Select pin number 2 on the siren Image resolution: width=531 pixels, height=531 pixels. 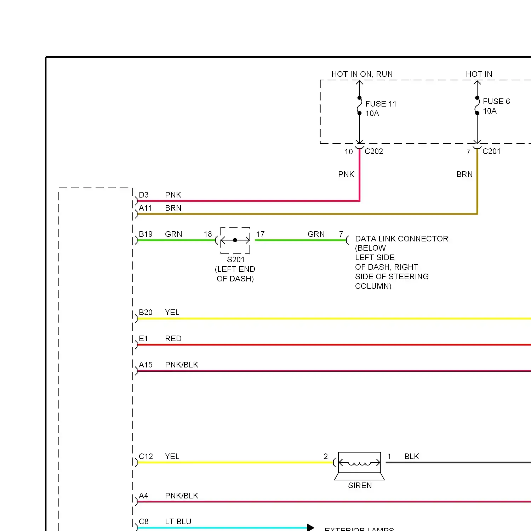[326, 457]
